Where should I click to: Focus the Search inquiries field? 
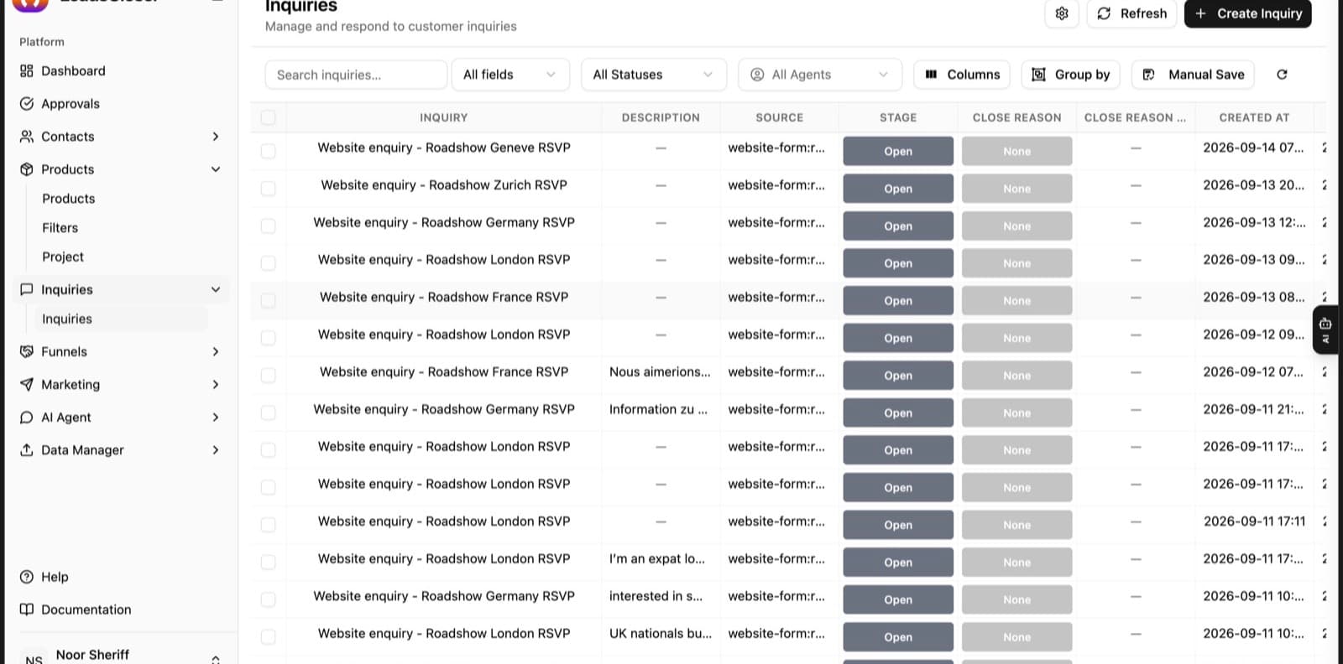356,75
